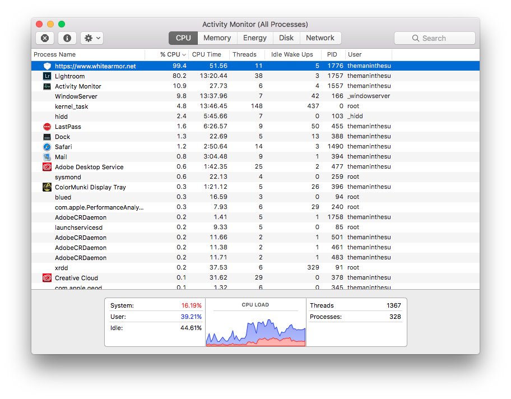Click PID 1776 cell
Screen dimensions: 511x399
[x=335, y=66]
